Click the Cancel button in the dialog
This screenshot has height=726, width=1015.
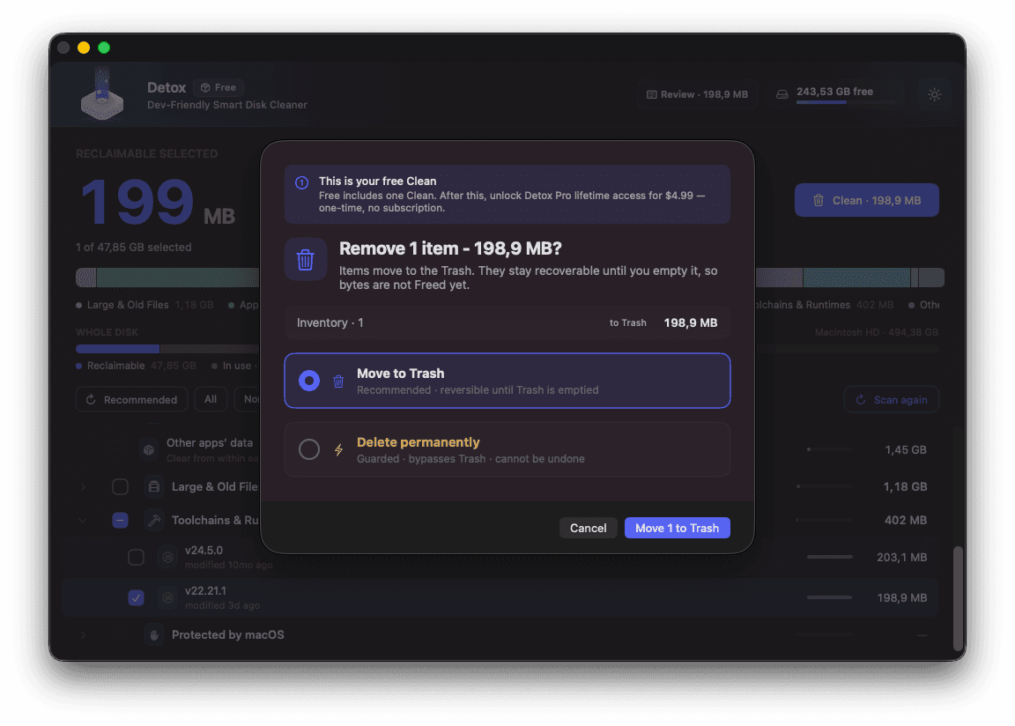coord(588,528)
